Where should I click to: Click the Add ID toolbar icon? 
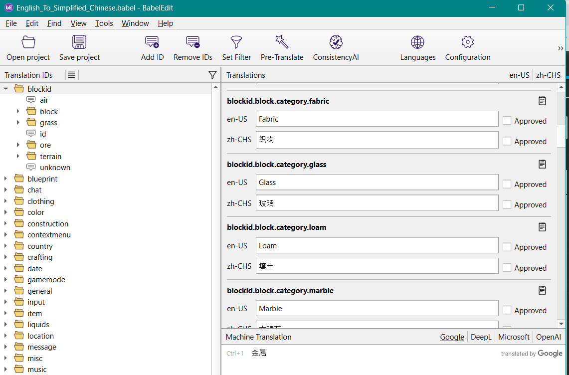[152, 42]
